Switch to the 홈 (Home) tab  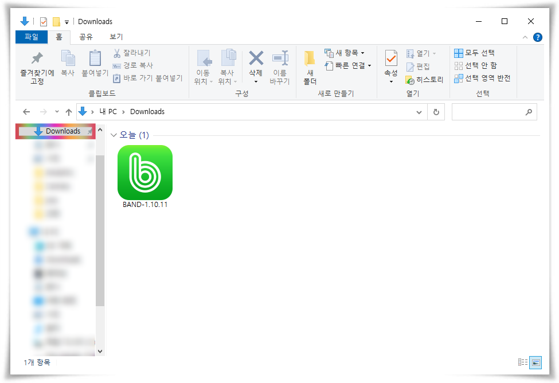tap(59, 37)
